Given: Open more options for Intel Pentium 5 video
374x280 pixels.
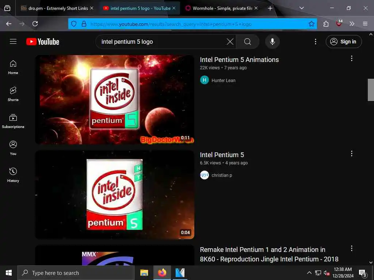Looking at the screenshot, I should point(351,154).
